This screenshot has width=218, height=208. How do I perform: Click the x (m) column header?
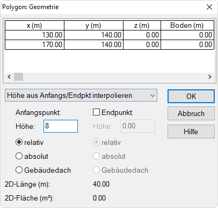pyautogui.click(x=34, y=26)
